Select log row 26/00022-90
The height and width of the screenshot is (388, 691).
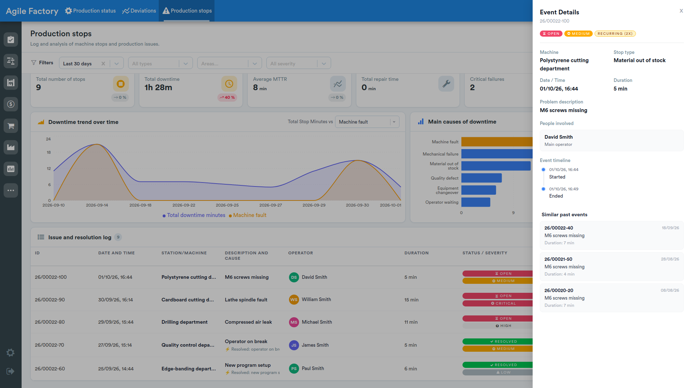281,300
